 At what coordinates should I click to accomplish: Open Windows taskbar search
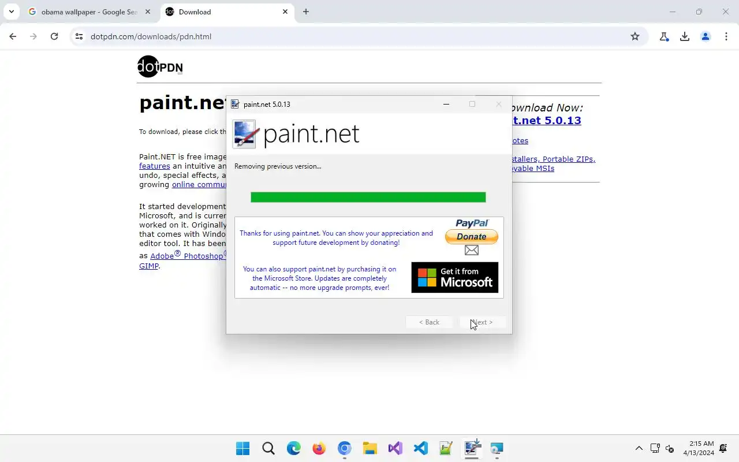click(268, 448)
